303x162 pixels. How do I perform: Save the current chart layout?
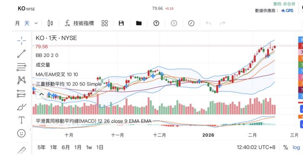(121, 24)
